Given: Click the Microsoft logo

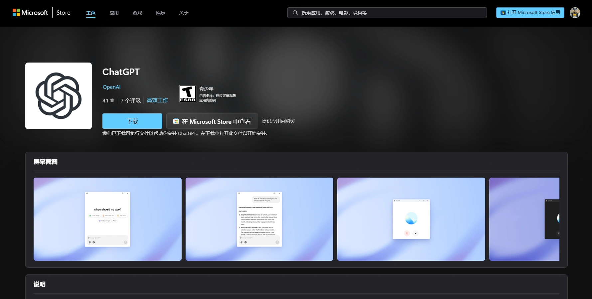Looking at the screenshot, I should coord(30,13).
